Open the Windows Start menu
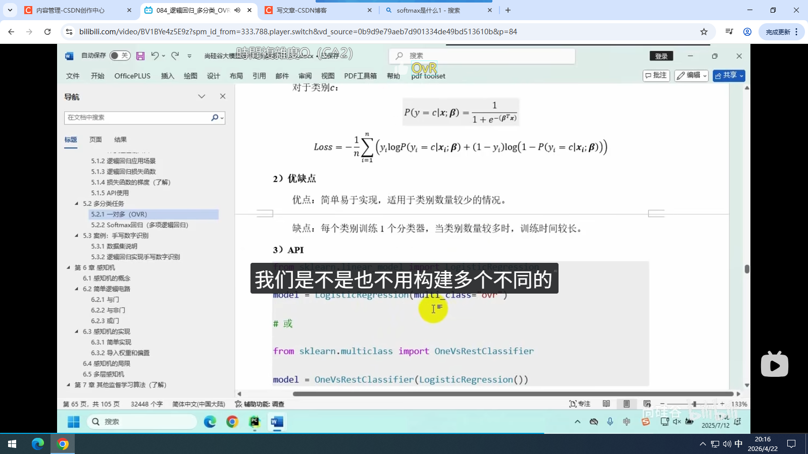808x454 pixels. [x=12, y=444]
